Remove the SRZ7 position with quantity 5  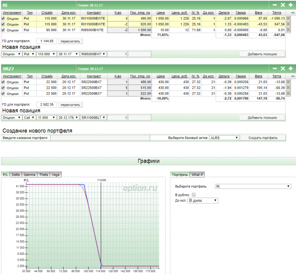288,88
